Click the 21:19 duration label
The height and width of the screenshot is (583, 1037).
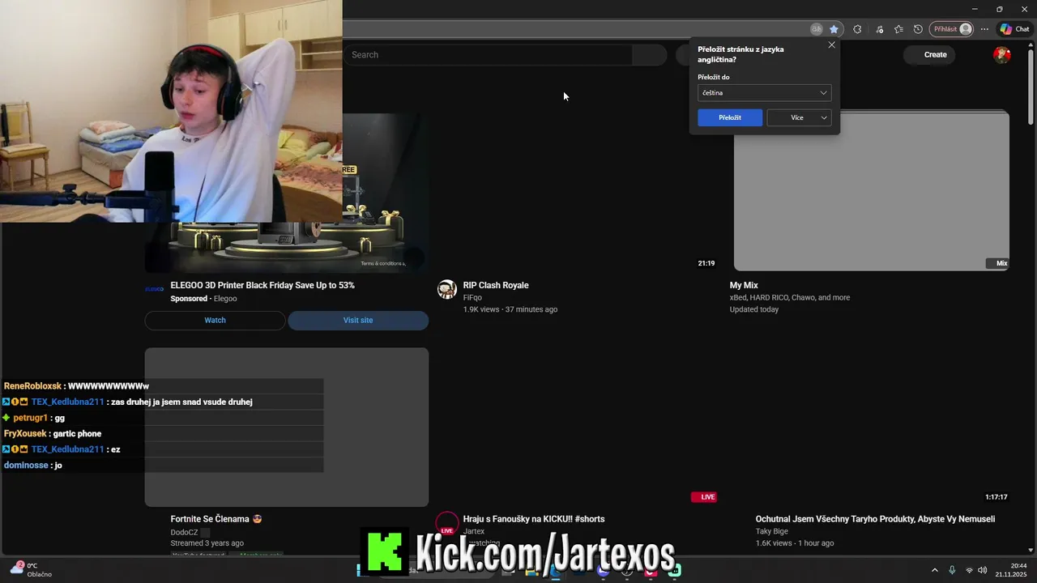pyautogui.click(x=706, y=263)
